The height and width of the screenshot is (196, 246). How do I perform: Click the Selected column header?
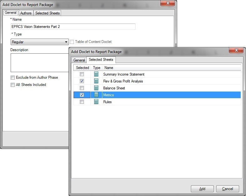pyautogui.click(x=82, y=68)
